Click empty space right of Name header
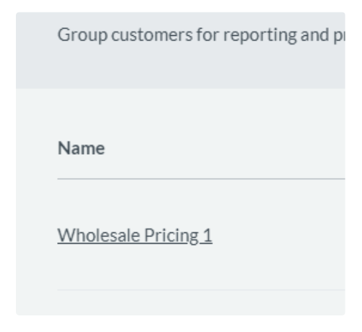This screenshot has height=332, width=362. tap(225, 148)
